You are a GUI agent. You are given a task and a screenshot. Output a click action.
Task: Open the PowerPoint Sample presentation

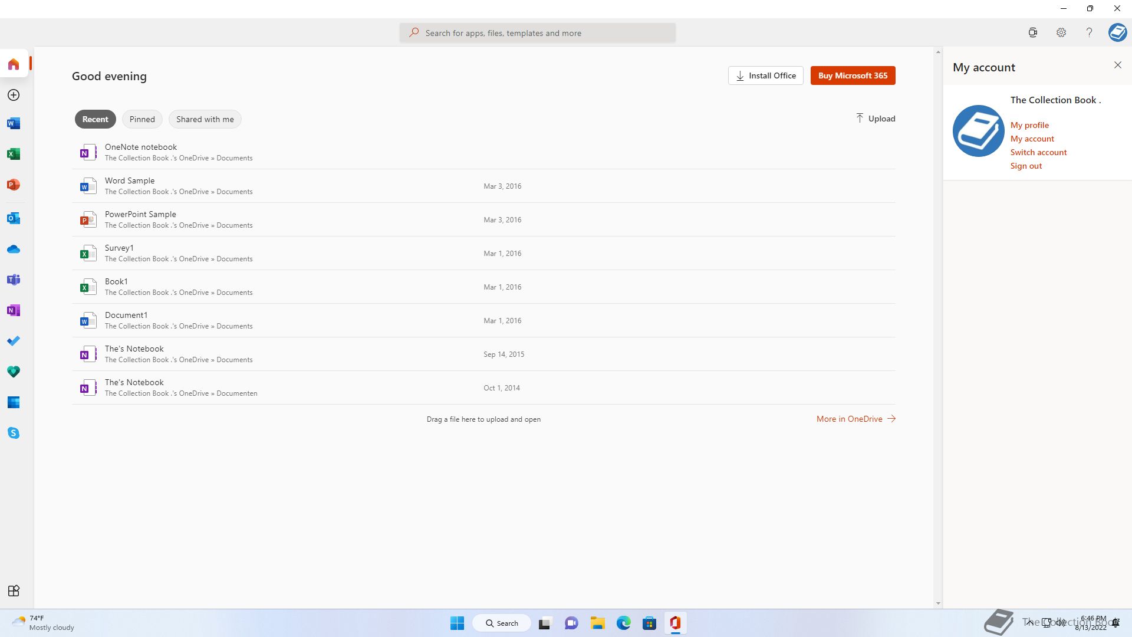483,219
